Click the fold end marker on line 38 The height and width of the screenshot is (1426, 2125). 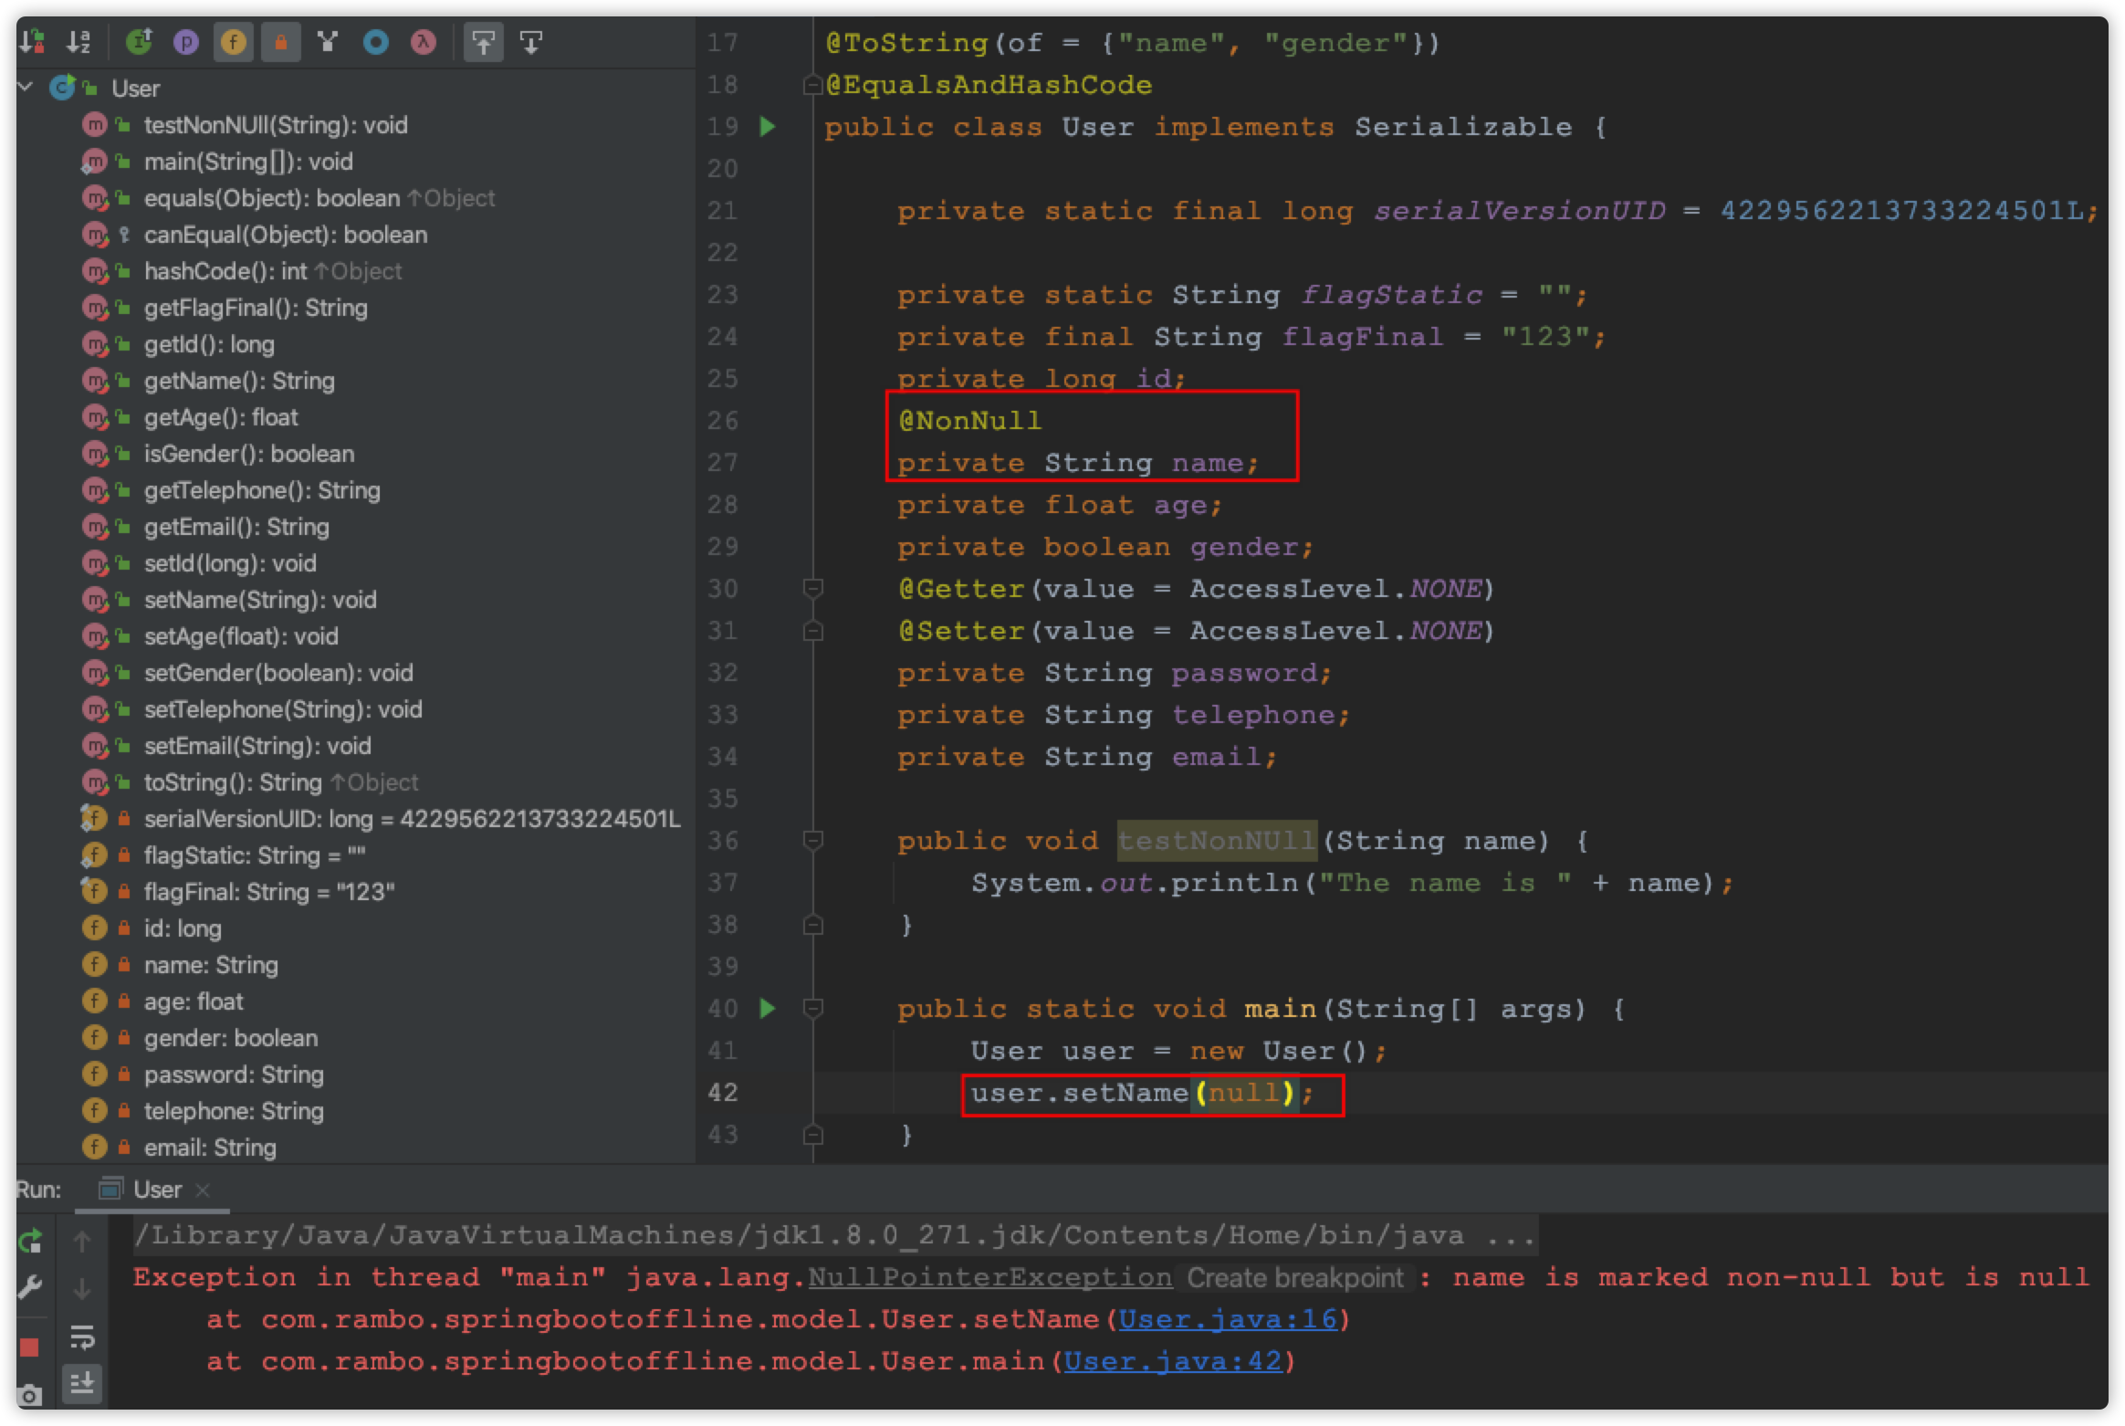point(812,925)
